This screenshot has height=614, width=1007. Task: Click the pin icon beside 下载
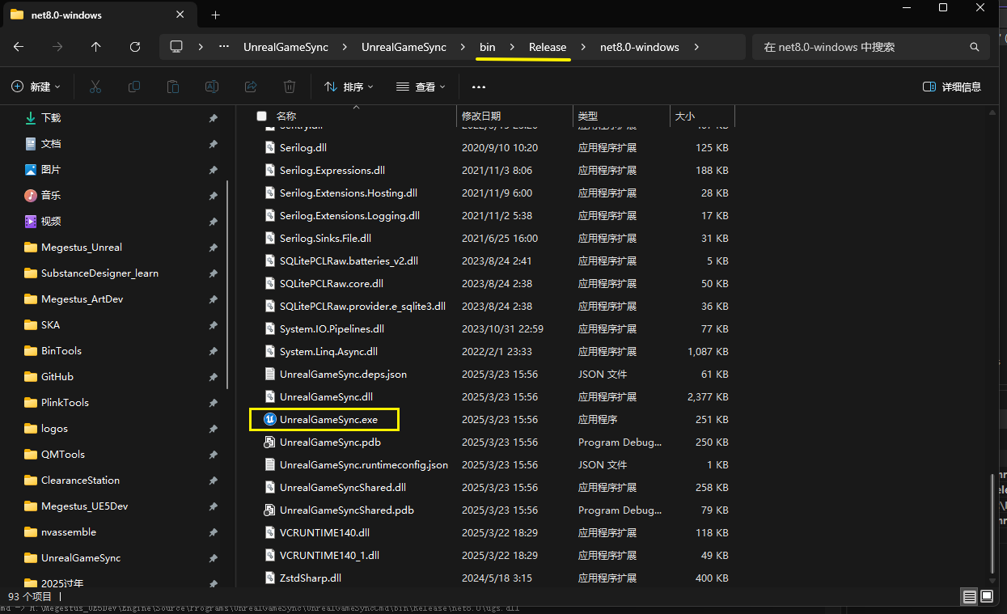(213, 118)
